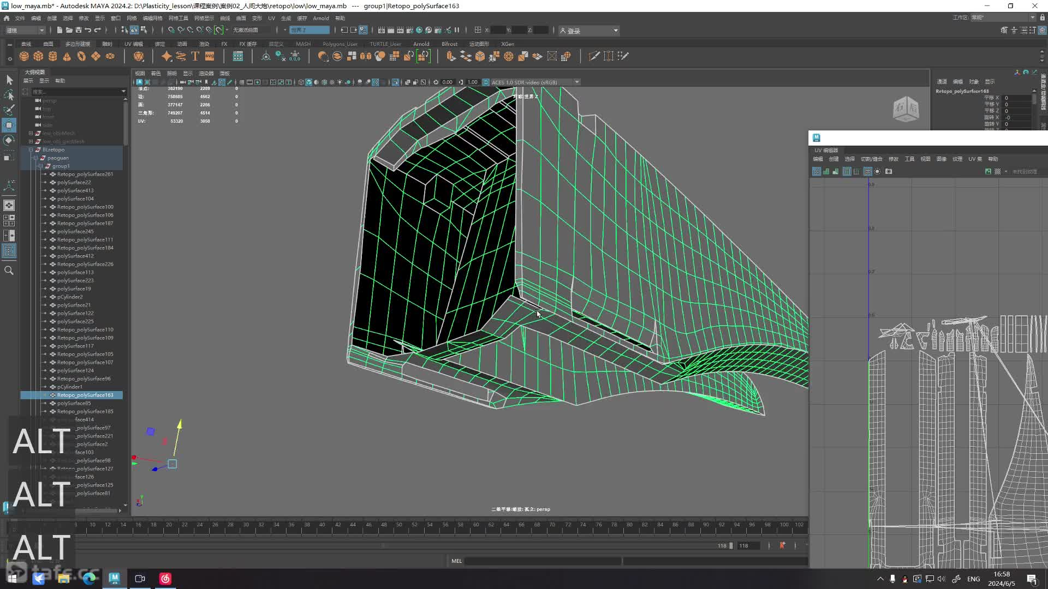The height and width of the screenshot is (589, 1048).
Task: Toggle the viewport grid display button
Action: click(x=242, y=82)
